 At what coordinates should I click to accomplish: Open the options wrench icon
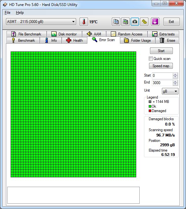pyautogui.click(x=144, y=22)
